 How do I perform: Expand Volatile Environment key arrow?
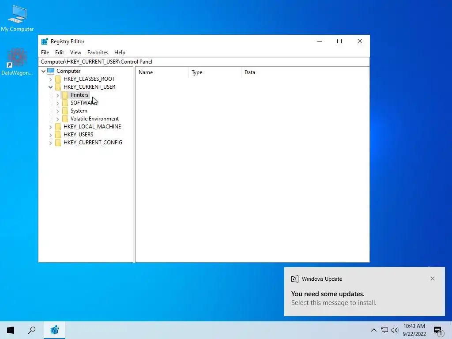[58, 119]
